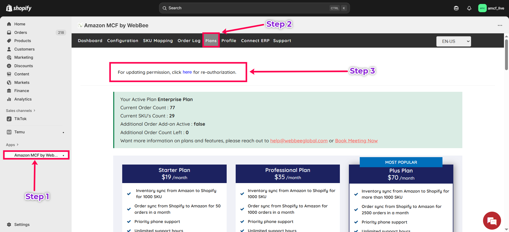This screenshot has width=509, height=232.
Task: Open Settings gear in sidebar
Action: point(9,225)
